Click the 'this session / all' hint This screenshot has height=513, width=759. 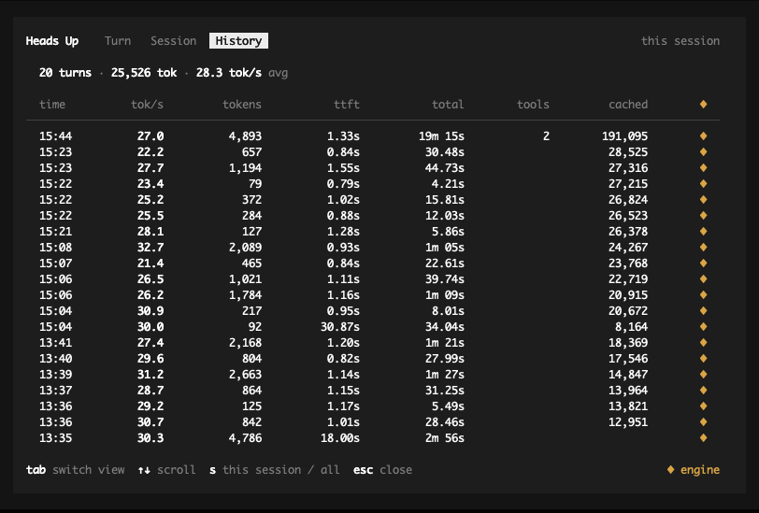tap(275, 469)
